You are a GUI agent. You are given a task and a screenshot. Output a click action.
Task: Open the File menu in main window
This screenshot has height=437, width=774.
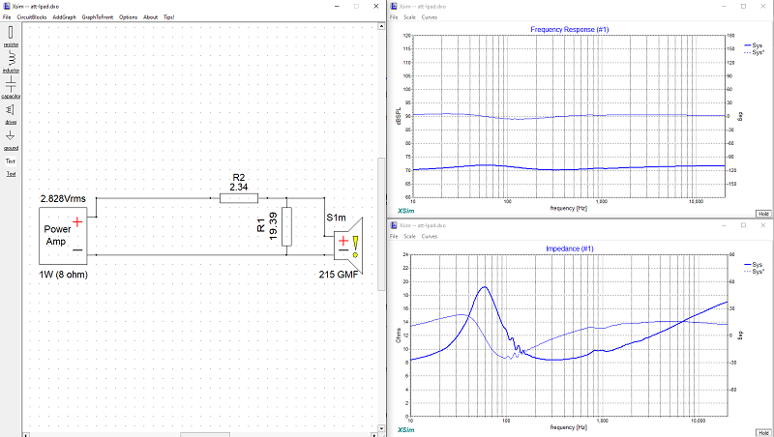click(x=7, y=16)
